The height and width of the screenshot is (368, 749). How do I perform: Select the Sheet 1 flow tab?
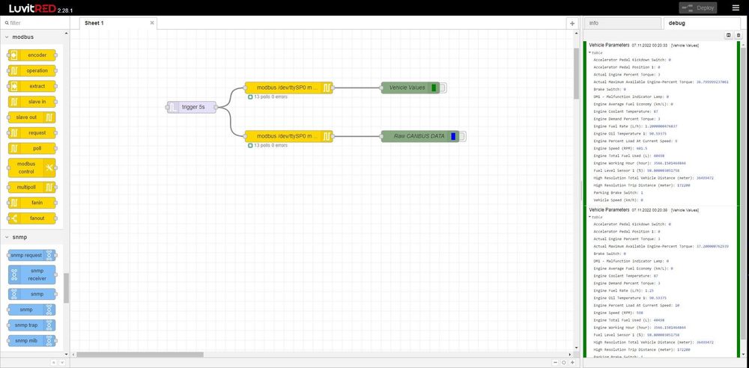(112, 23)
